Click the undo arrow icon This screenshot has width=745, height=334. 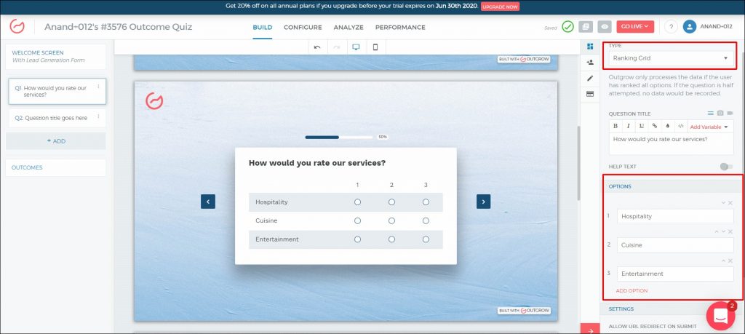(x=316, y=47)
